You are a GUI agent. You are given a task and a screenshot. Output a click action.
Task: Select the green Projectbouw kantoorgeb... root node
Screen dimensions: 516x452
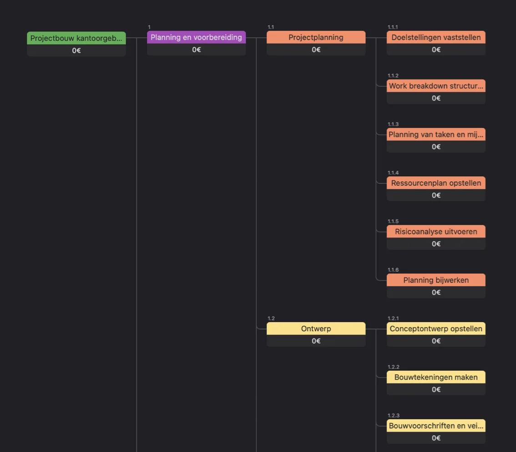(x=76, y=38)
